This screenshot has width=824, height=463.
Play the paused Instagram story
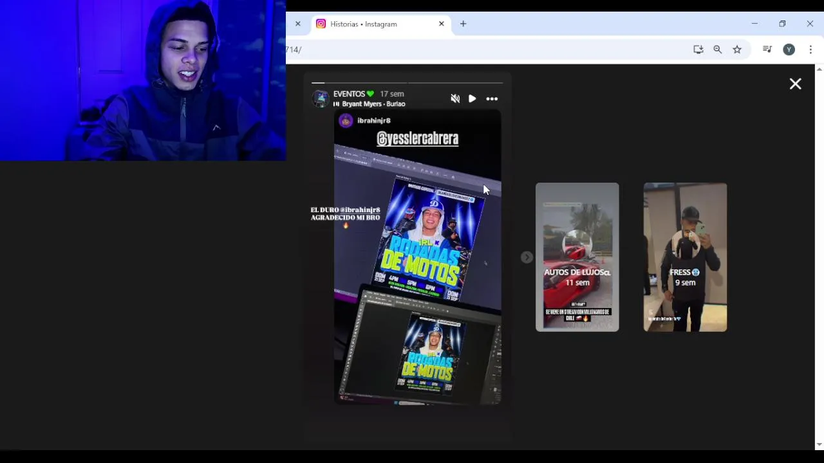pyautogui.click(x=473, y=99)
